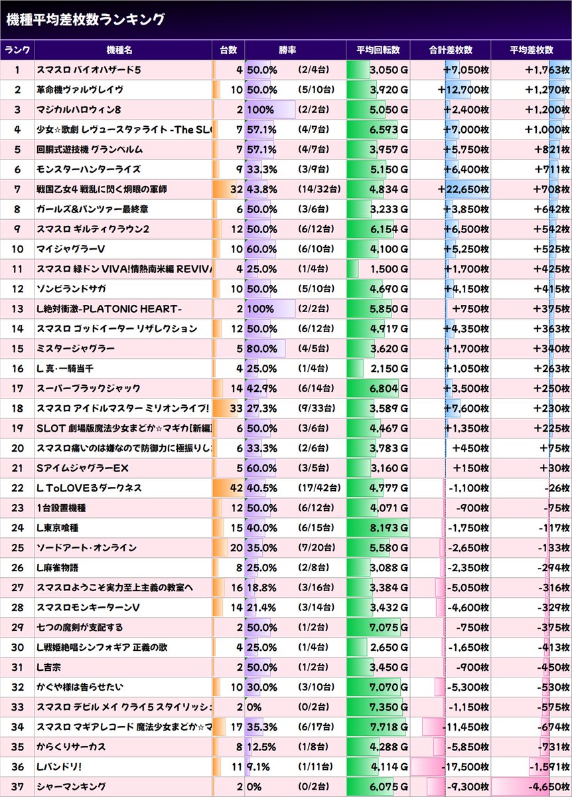This screenshot has height=797, width=572.
Task: Select machine name スマスロモンキーターンV
Action: click(x=88, y=608)
